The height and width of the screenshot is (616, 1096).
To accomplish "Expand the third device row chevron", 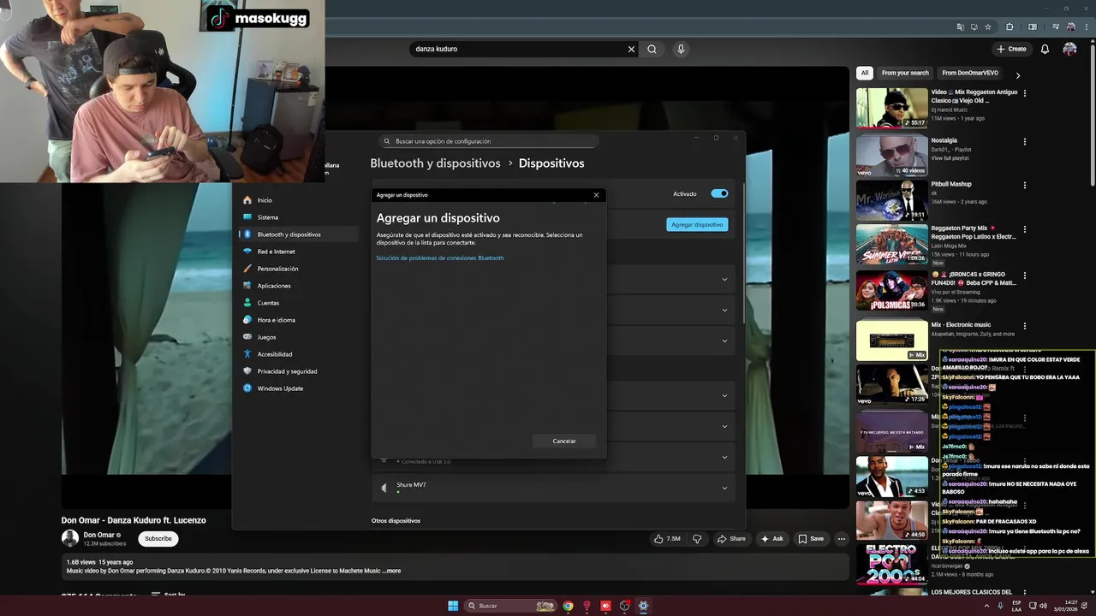I will coord(724,341).
